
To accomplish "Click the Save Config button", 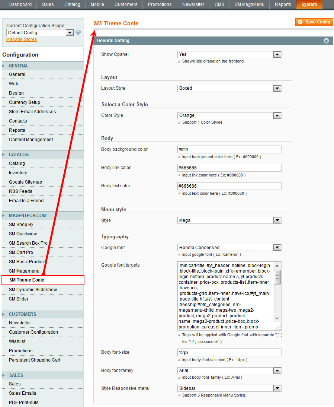I will click(x=314, y=22).
